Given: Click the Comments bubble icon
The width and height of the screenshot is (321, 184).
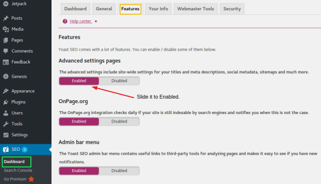Looking at the screenshot, I should [x=6, y=51].
